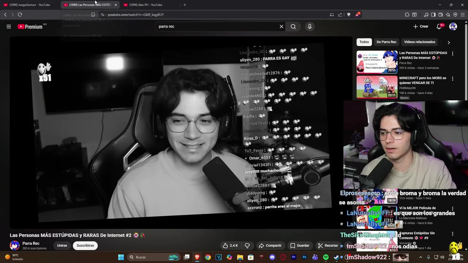The image size is (468, 263).
Task: Open YouTube notifications bell
Action: point(439,26)
